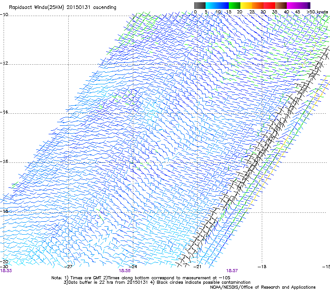330x290 pixels.
Task: Click the '-18' latitude label on left axis
Action: tap(4, 211)
